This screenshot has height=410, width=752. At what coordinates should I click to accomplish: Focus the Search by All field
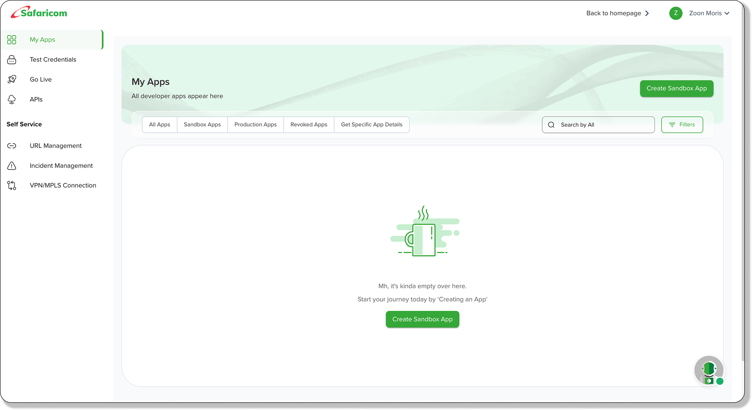pyautogui.click(x=598, y=125)
